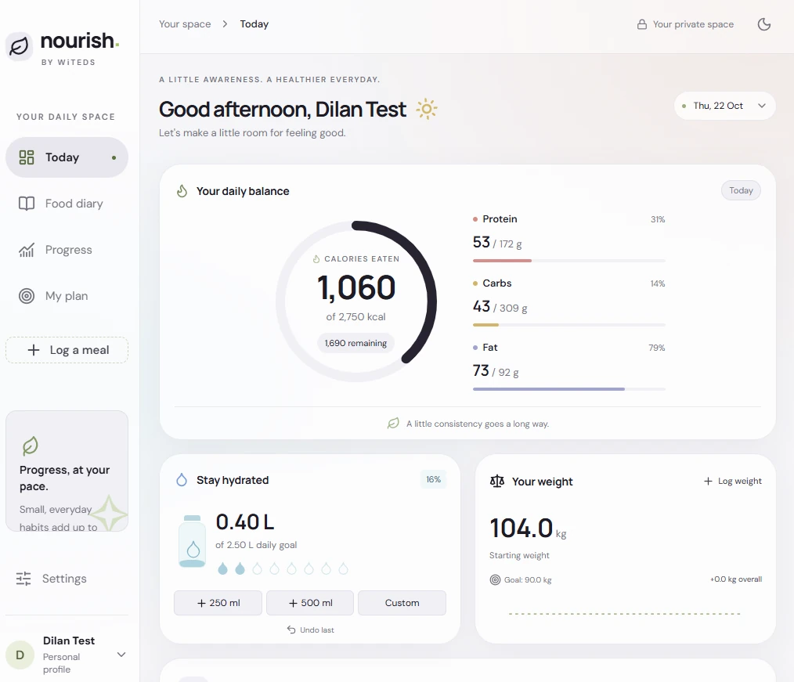This screenshot has width=794, height=682.
Task: Expand the Dilan Test profile chevron
Action: (x=121, y=655)
